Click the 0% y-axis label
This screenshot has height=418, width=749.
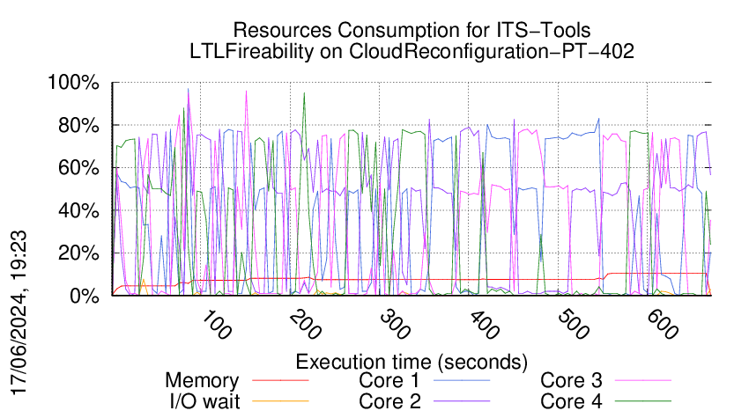(x=85, y=296)
